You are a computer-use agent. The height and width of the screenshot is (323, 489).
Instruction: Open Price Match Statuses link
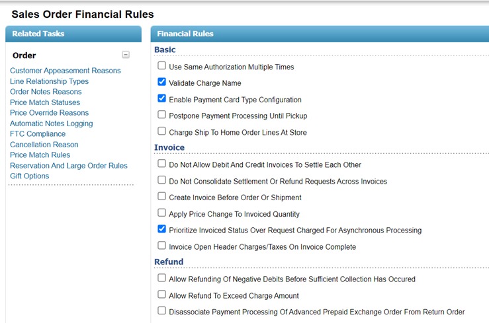[x=45, y=102]
